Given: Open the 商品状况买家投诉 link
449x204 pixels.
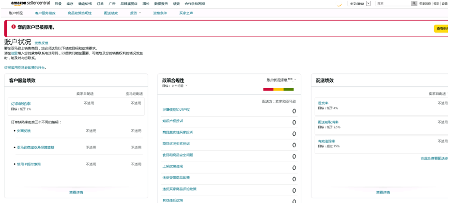Looking at the screenshot, I should [176, 144].
